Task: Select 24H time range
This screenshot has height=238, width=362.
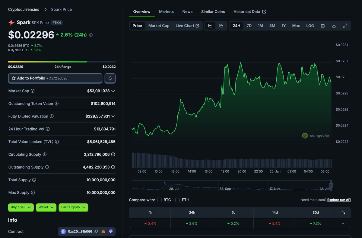Action: (x=237, y=26)
